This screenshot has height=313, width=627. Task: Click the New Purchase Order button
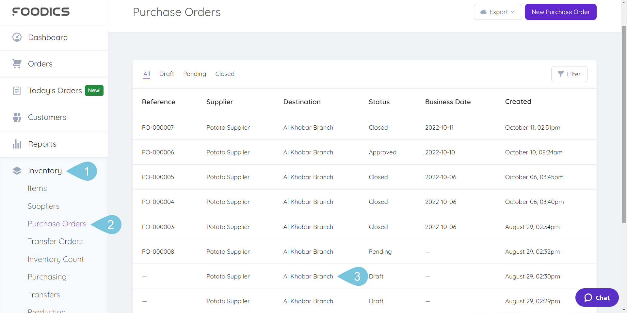coord(560,12)
